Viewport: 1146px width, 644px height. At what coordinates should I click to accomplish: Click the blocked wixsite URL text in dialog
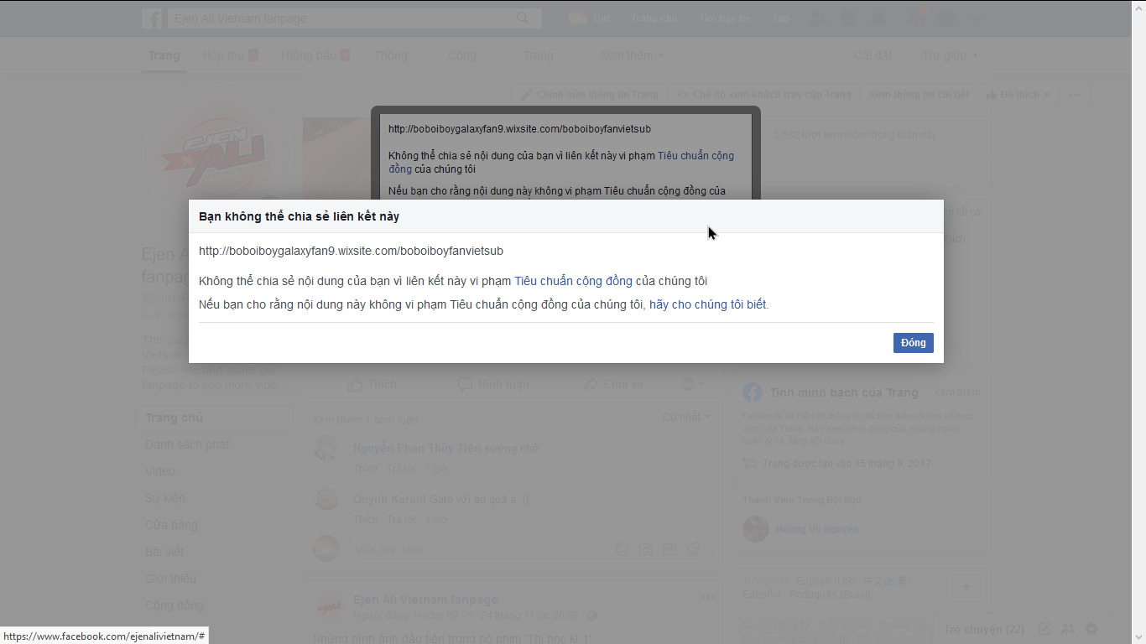tap(351, 251)
